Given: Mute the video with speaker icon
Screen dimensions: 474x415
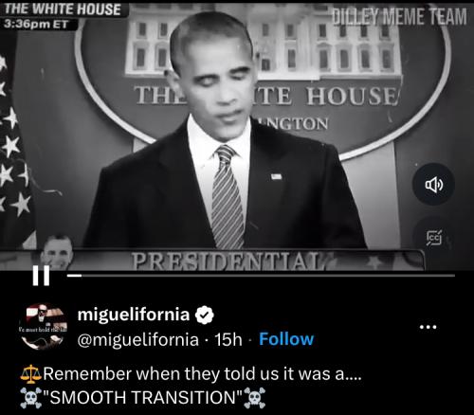Looking at the screenshot, I should (x=434, y=184).
